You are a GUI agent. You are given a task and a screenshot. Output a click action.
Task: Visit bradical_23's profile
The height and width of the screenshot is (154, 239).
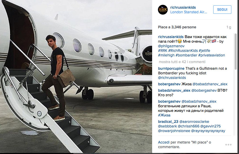168,122
